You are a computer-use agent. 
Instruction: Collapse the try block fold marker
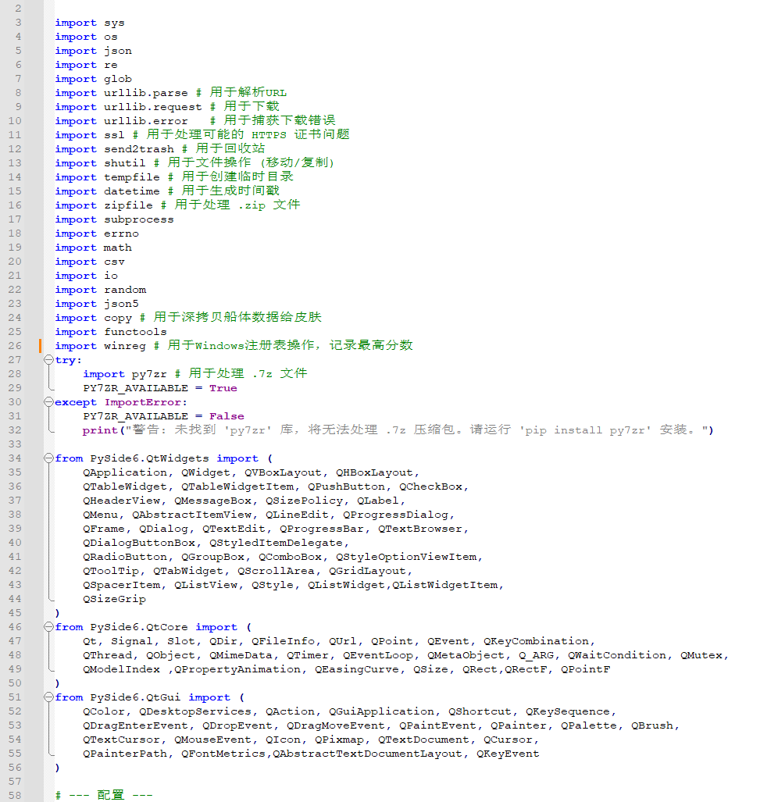pos(48,360)
